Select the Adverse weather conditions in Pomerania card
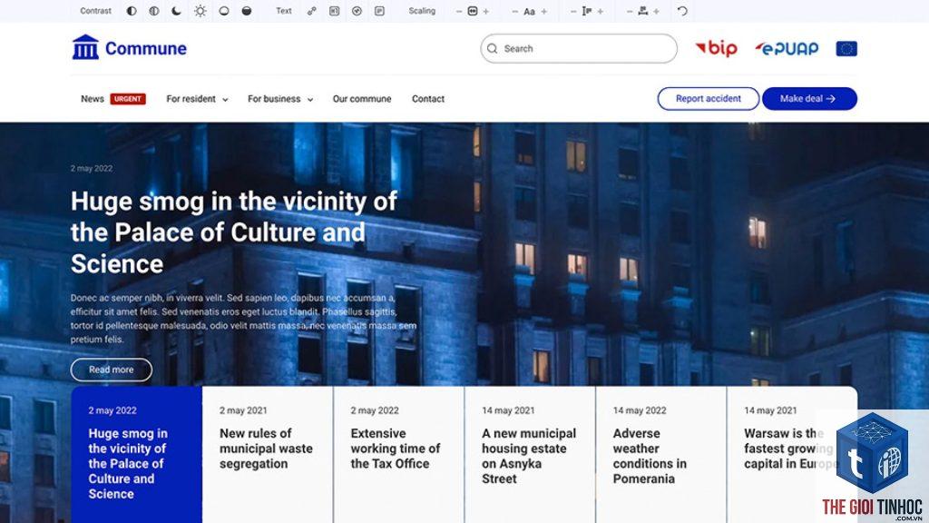Image resolution: width=929 pixels, height=523 pixels. pyautogui.click(x=661, y=454)
